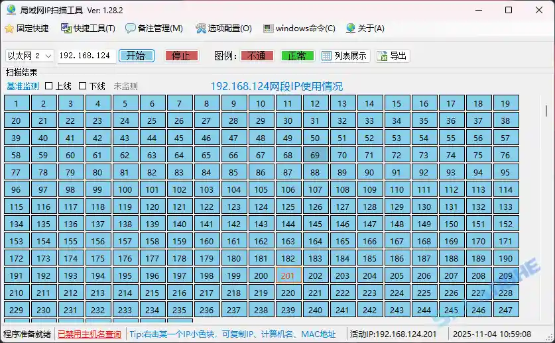Select IP block 10
Image resolution: width=555 pixels, height=343 pixels.
click(x=261, y=103)
